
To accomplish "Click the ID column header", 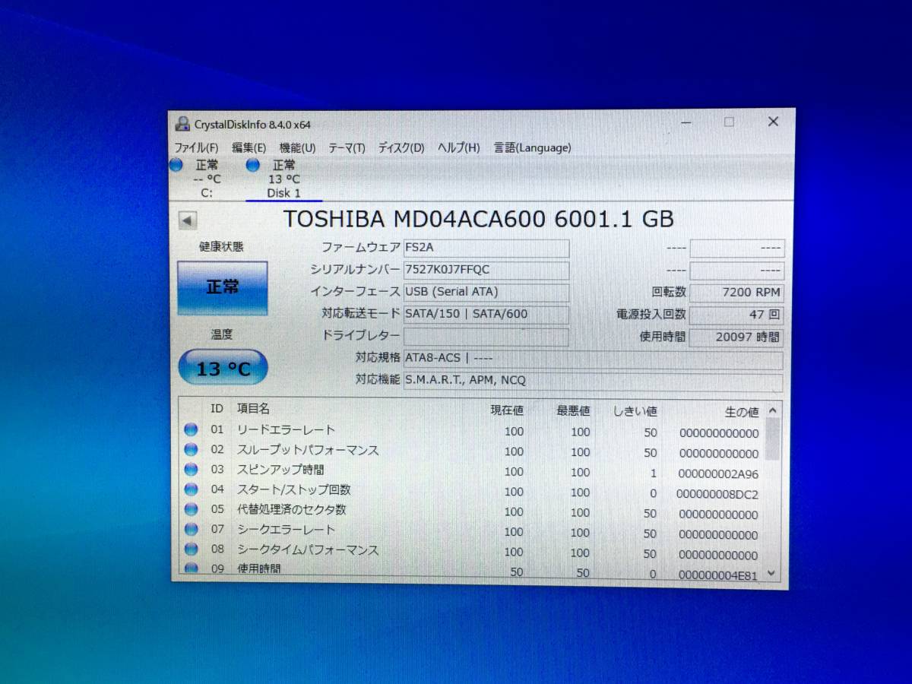I will [217, 409].
